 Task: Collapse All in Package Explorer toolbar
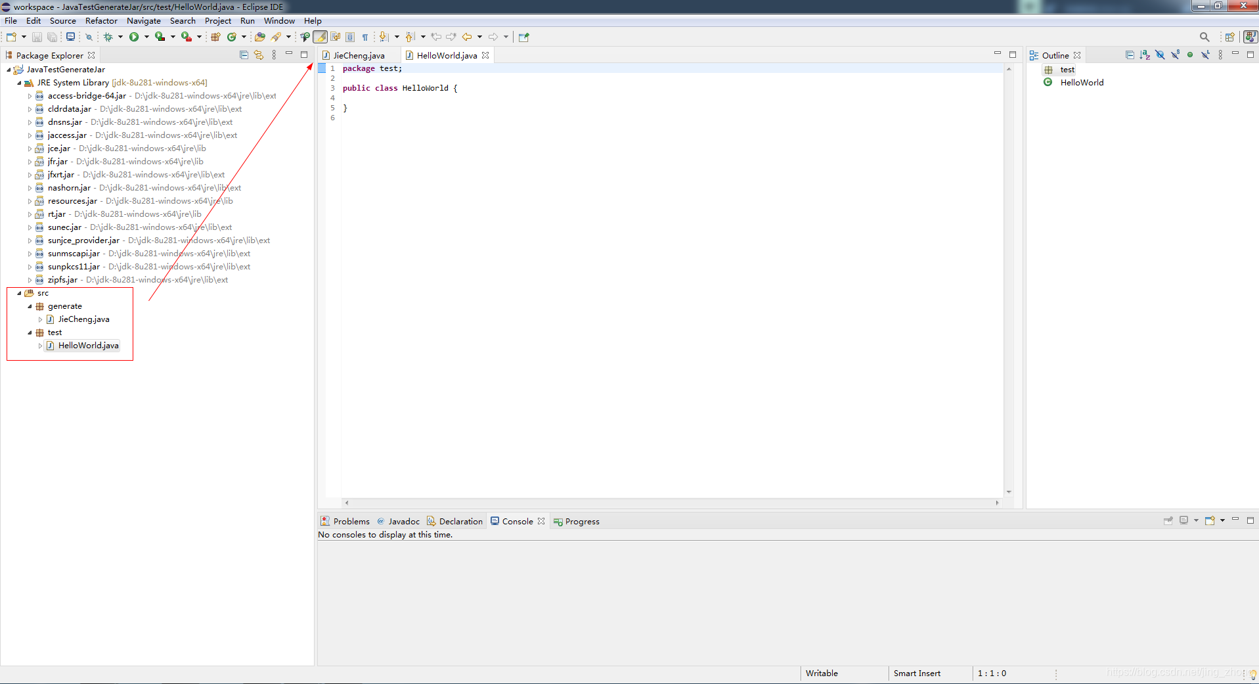pyautogui.click(x=244, y=55)
